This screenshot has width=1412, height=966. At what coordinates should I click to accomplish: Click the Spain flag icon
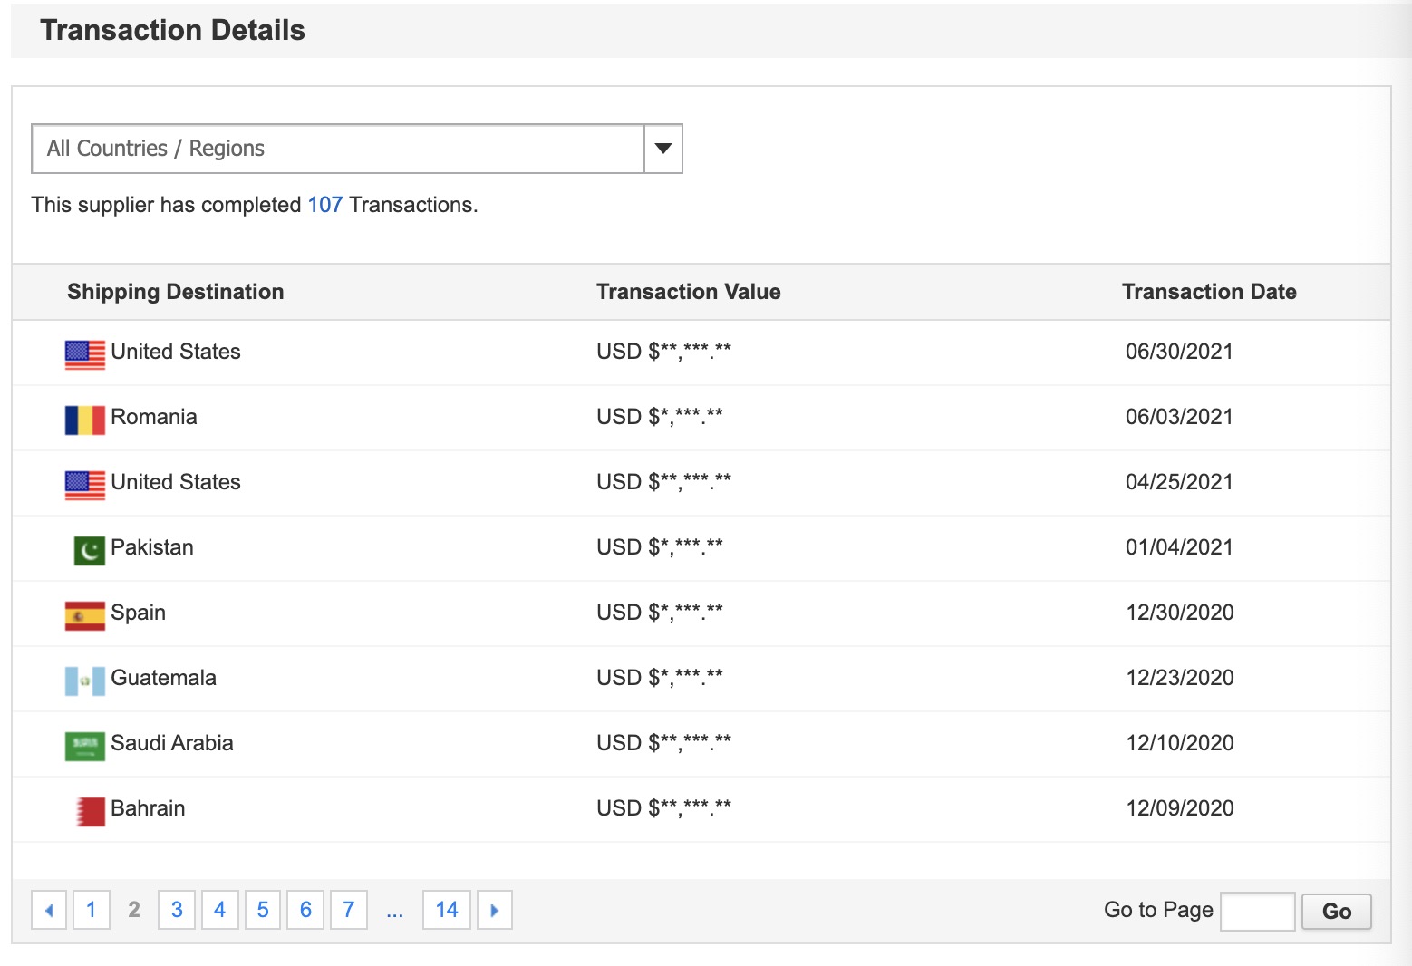tap(84, 615)
